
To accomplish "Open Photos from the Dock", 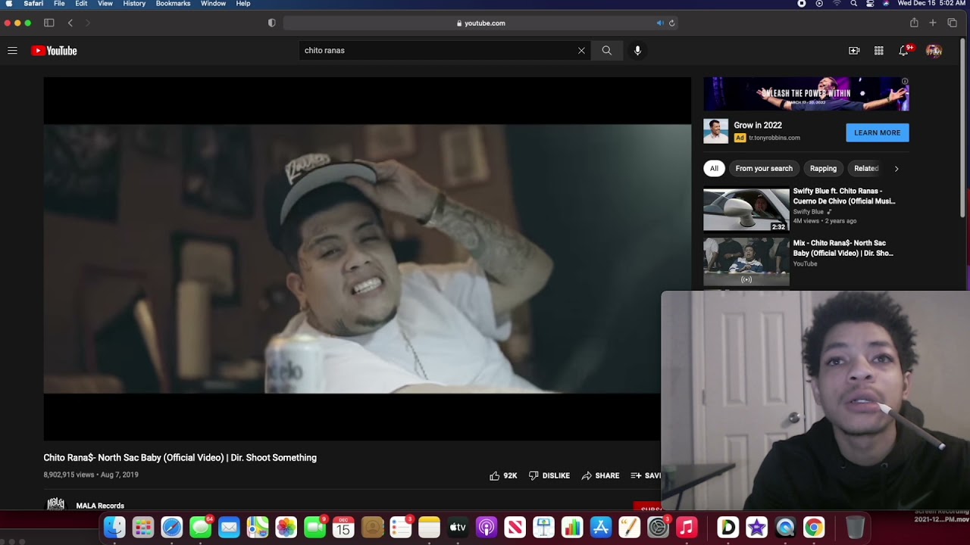I will (x=286, y=527).
